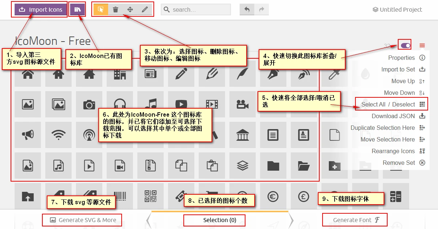Image resolution: width=438 pixels, height=229 pixels.
Task: Activate the Delete trash tool
Action: pyautogui.click(x=115, y=9)
